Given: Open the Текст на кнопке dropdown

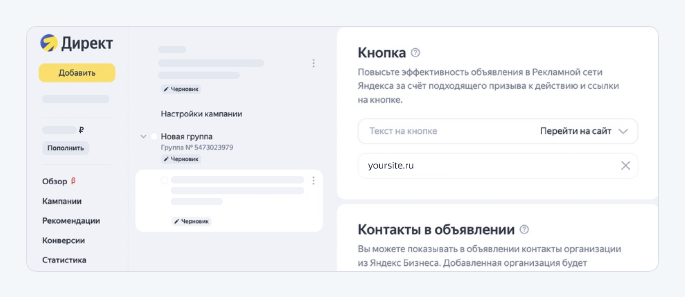Looking at the screenshot, I should pyautogui.click(x=498, y=131).
